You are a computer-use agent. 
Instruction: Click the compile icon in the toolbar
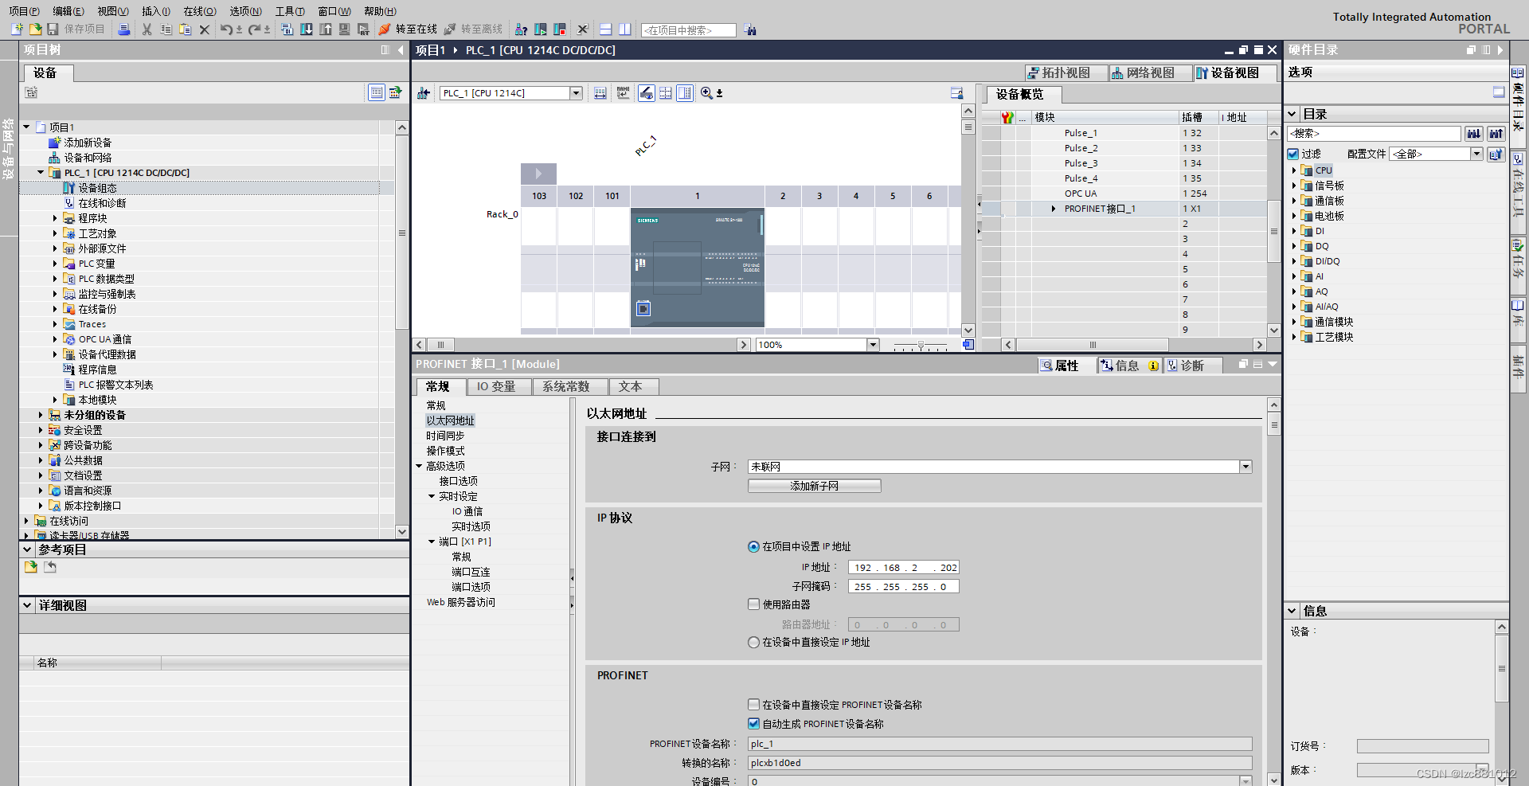click(x=287, y=29)
